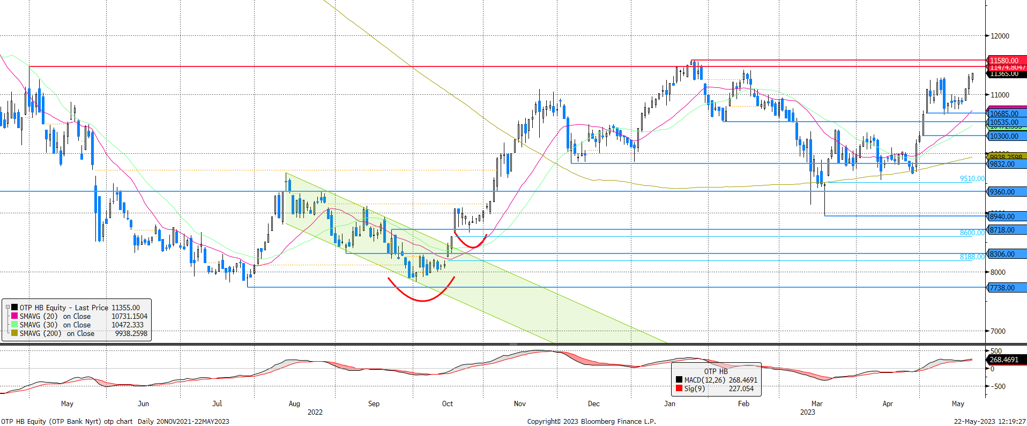Click the black Last Price legend swatch
Screen dimensions: 1027x426
tap(14, 308)
